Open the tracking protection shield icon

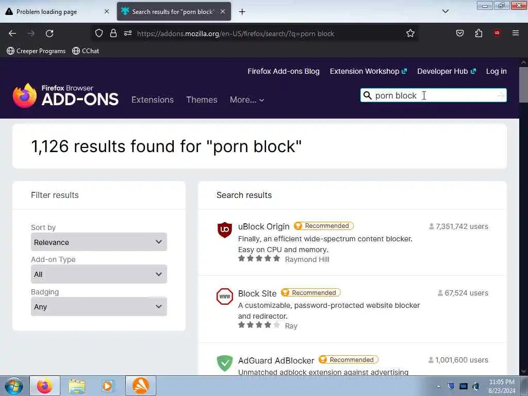click(x=98, y=34)
